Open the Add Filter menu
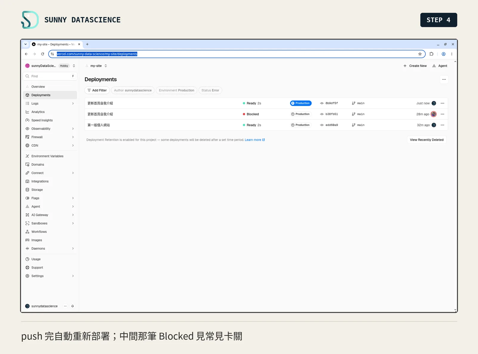This screenshot has height=354, width=478. tap(97, 90)
